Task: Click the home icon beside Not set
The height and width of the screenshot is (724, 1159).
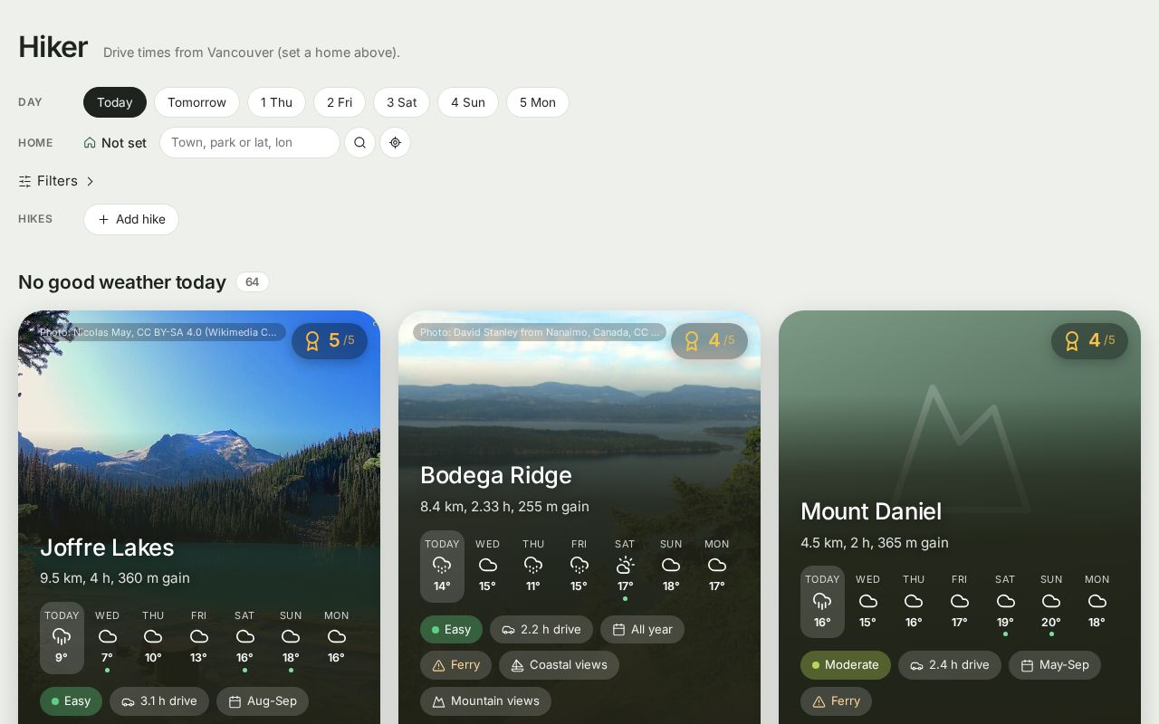Action: pyautogui.click(x=90, y=143)
